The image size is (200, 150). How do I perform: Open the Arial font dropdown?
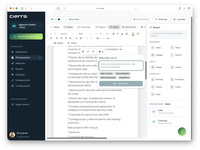(x=85, y=34)
